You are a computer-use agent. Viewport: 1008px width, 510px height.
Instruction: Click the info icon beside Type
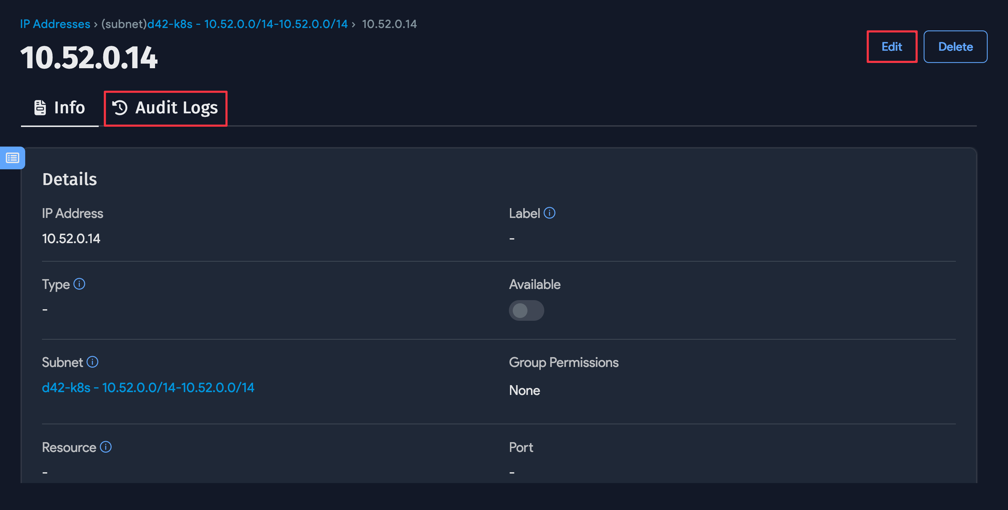79,284
